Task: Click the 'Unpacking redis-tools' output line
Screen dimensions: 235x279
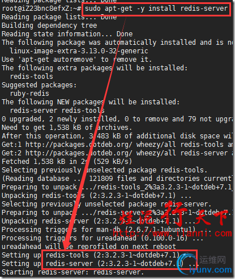Action: (x=96, y=196)
